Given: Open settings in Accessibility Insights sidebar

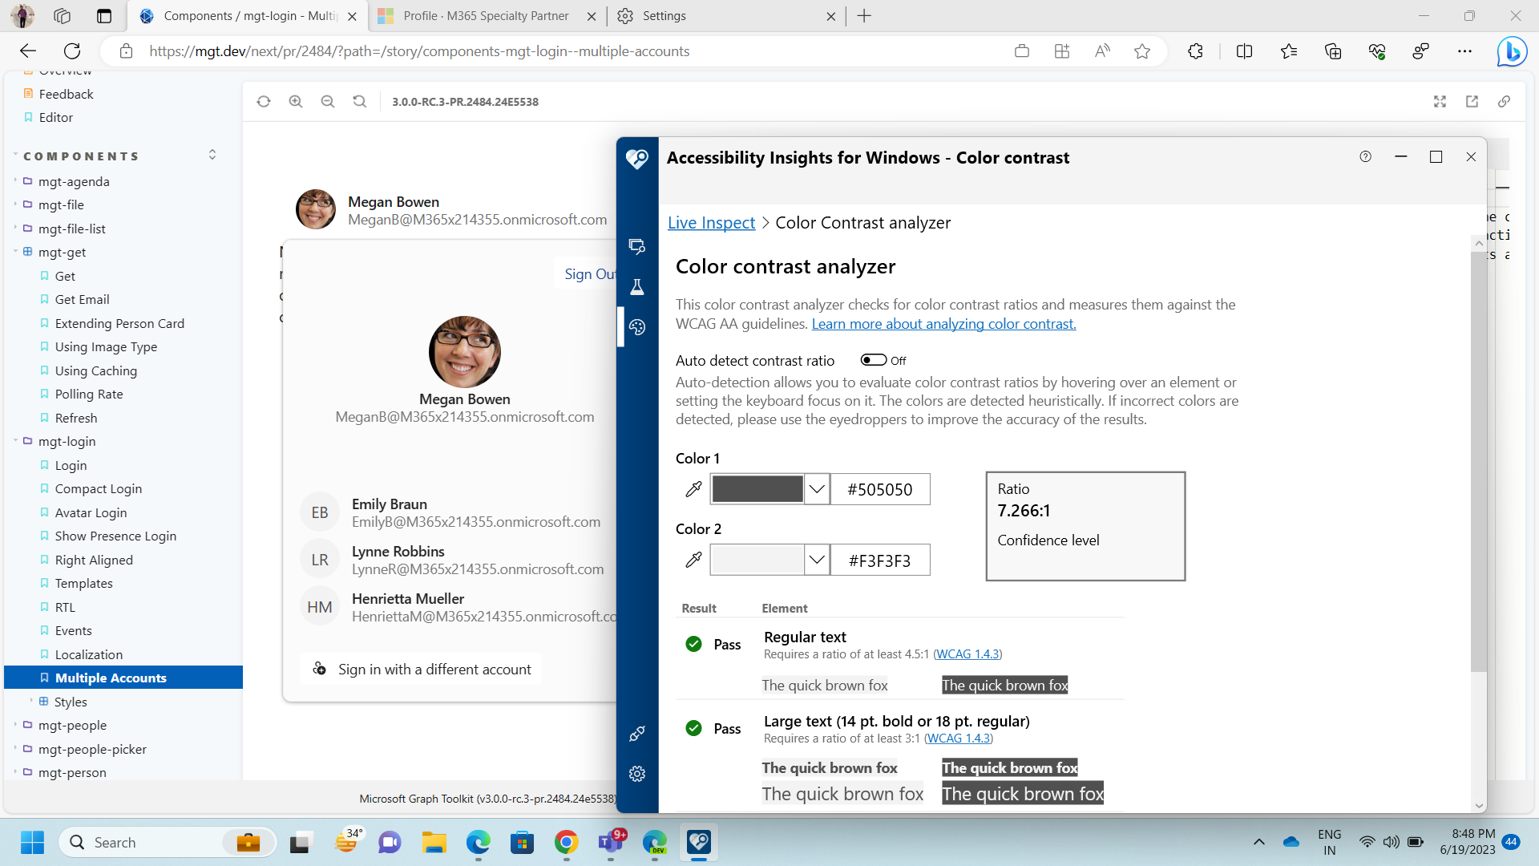Looking at the screenshot, I should (636, 773).
